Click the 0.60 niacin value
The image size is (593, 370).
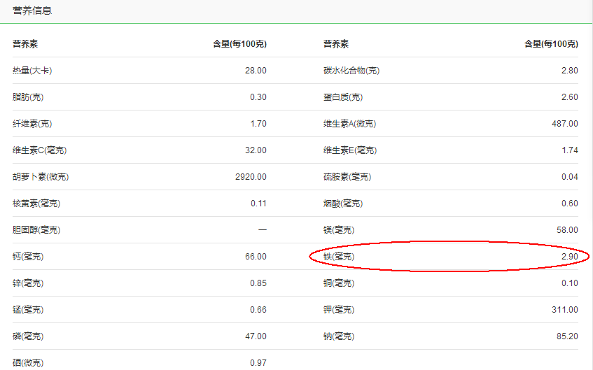(570, 204)
